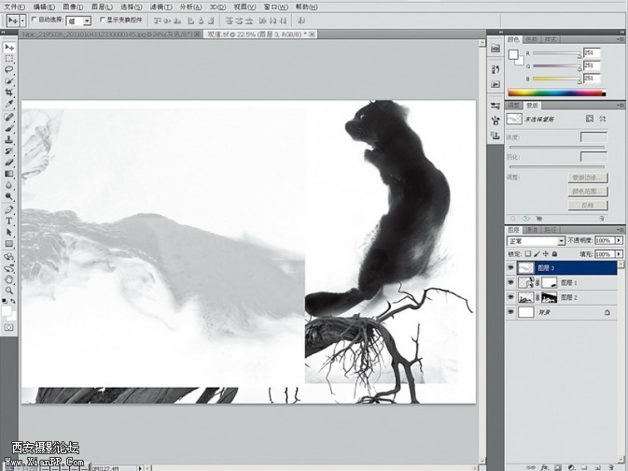Click the foreground color swatch in Color panel
This screenshot has height=471, width=628.
[x=513, y=54]
